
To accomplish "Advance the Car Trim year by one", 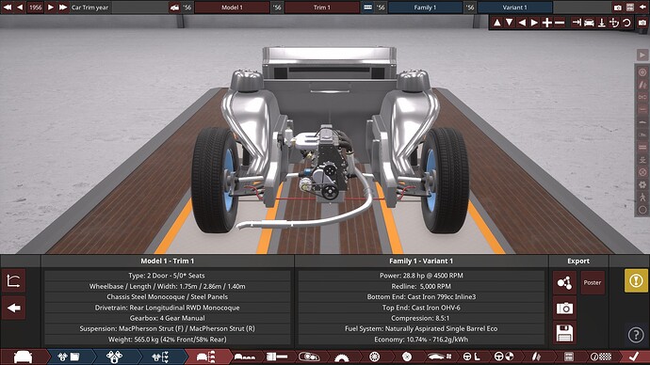I will coord(51,7).
